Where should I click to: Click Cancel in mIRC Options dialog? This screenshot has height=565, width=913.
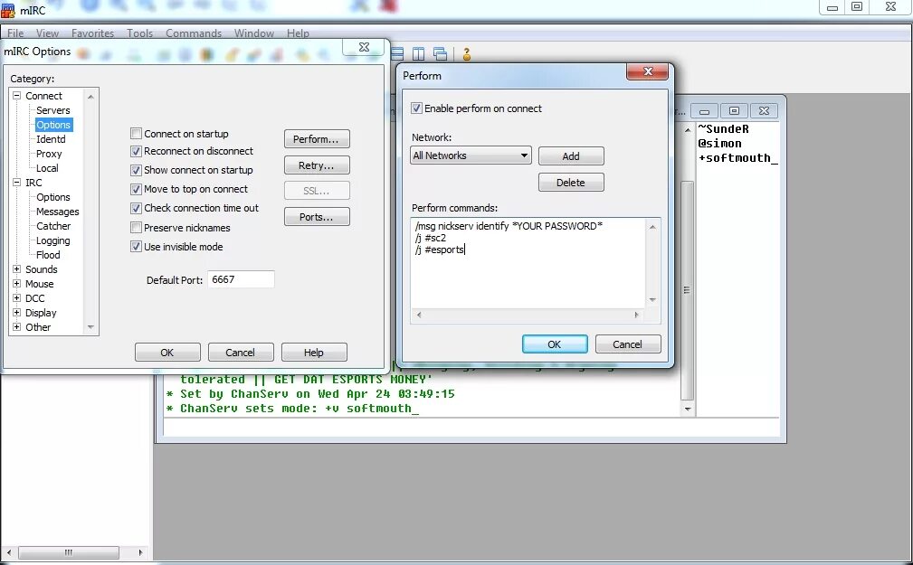click(241, 352)
